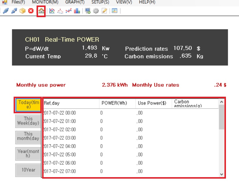Go to the home screen icon
Screen dimensions: 239x185
pyautogui.click(x=41, y=11)
